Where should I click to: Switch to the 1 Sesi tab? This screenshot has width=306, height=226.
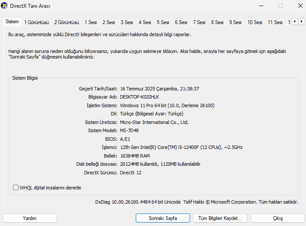91,22
